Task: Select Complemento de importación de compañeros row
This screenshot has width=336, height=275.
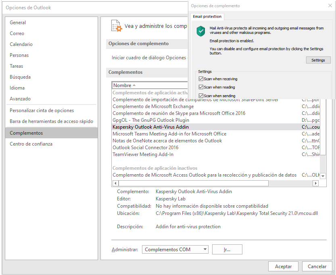Action: coord(216,101)
